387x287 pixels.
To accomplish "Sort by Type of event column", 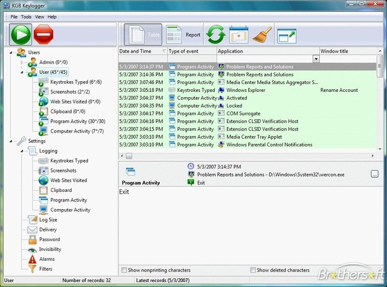I will [192, 51].
